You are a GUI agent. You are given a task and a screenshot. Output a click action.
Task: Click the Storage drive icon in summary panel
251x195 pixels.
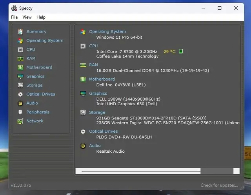point(83,112)
